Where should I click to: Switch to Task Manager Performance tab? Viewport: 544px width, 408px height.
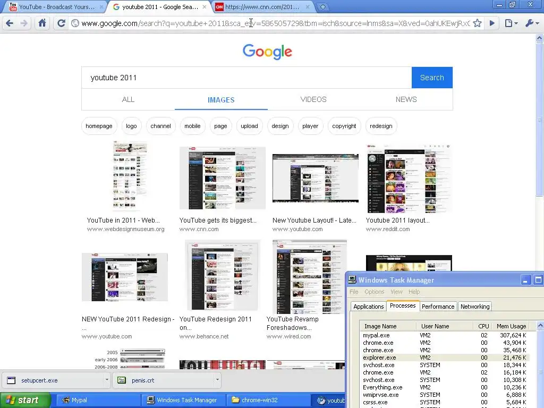[x=438, y=307]
